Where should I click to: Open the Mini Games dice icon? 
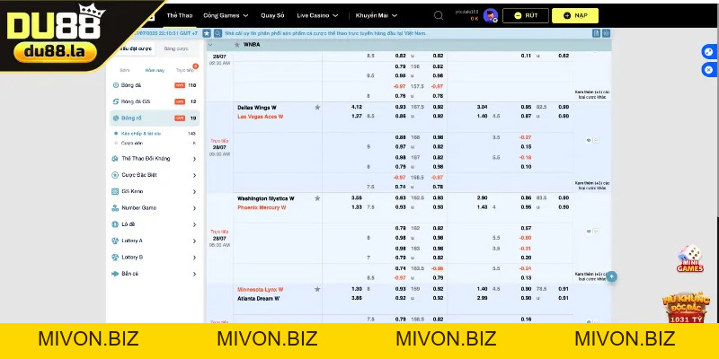coord(690,258)
